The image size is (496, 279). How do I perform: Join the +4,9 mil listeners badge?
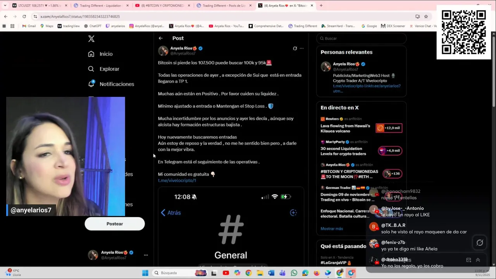pyautogui.click(x=390, y=151)
